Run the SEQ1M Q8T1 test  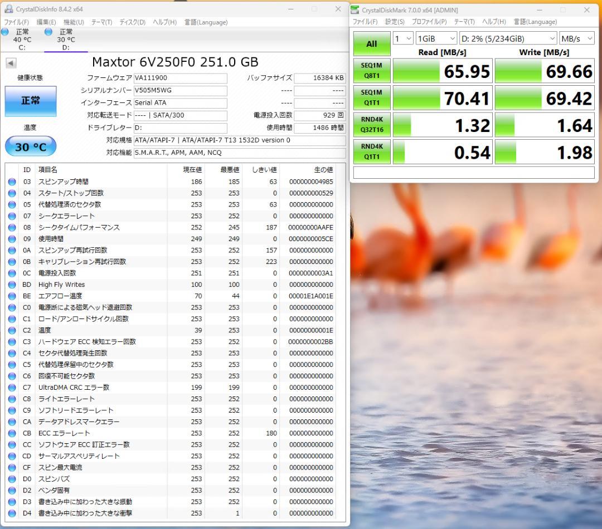371,70
